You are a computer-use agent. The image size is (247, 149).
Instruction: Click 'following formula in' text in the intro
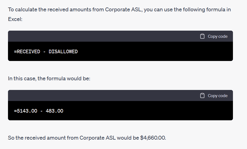[207, 10]
